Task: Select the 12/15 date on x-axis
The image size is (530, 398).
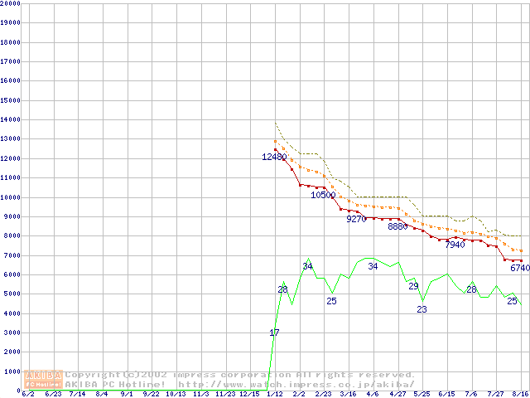Action: point(249,394)
